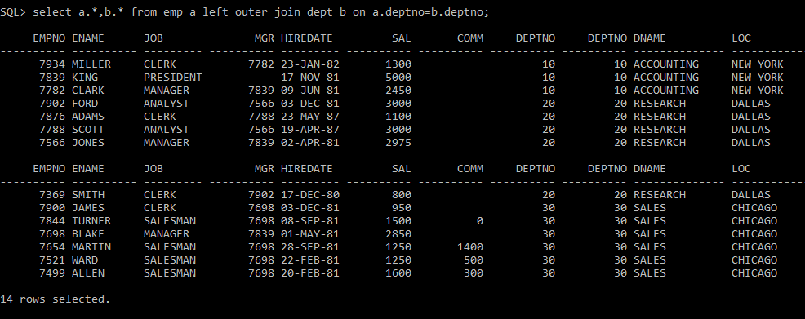Image resolution: width=805 pixels, height=319 pixels.
Task: Click the first DNAME column header
Action: [649, 38]
